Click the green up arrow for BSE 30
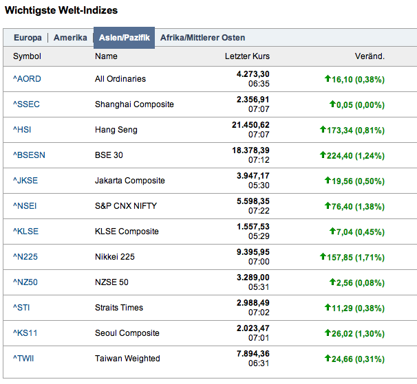The image size is (417, 384). 323,155
